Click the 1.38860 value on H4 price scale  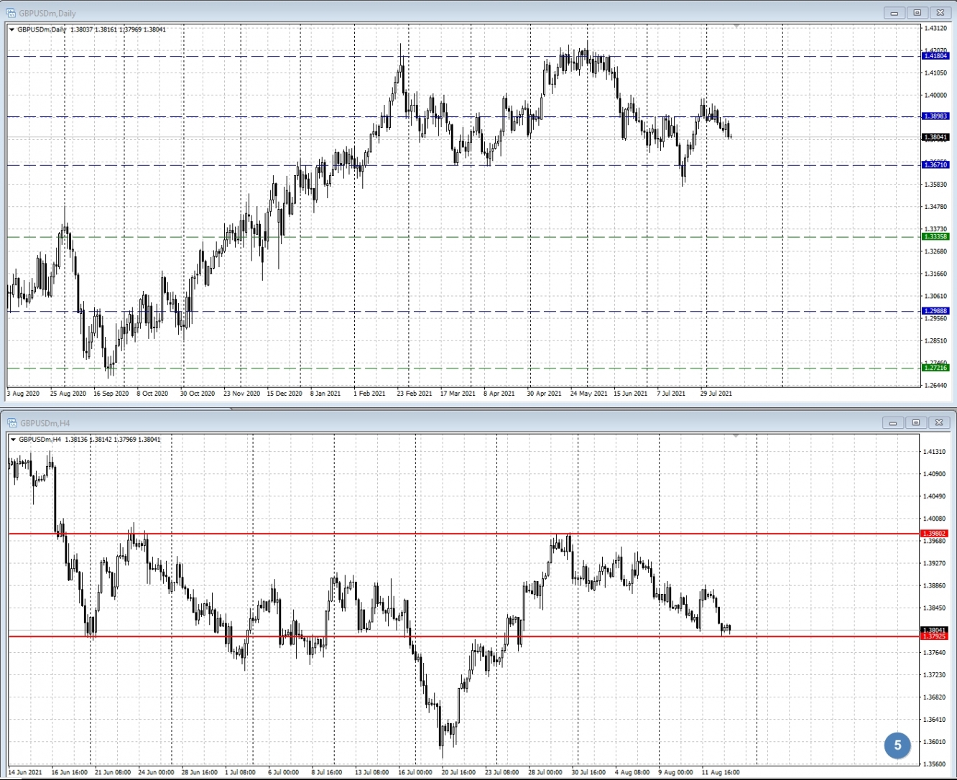click(935, 586)
